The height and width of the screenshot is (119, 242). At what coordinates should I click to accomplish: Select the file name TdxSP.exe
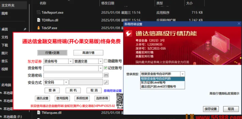[x=49, y=28]
